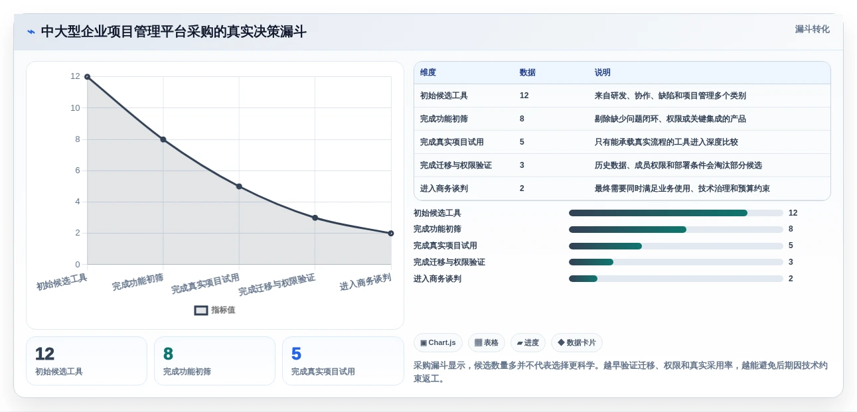Image resolution: width=857 pixels, height=412 pixels.
Task: Select the 完成功能初筛 cell in the table
Action: (444, 119)
